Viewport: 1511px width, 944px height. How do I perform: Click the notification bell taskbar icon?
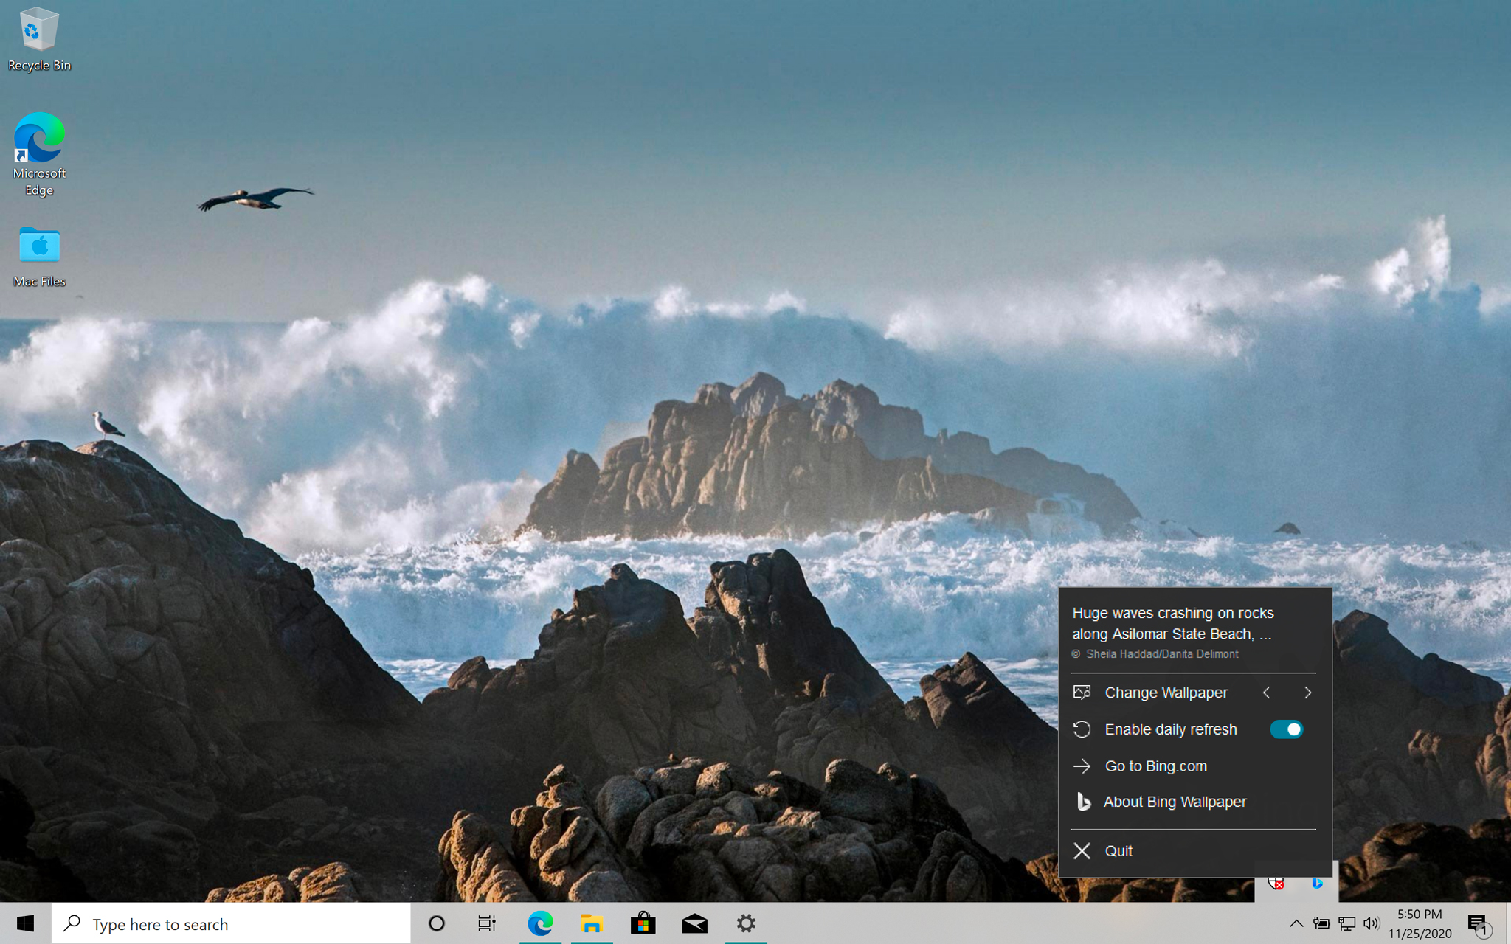tap(1481, 923)
